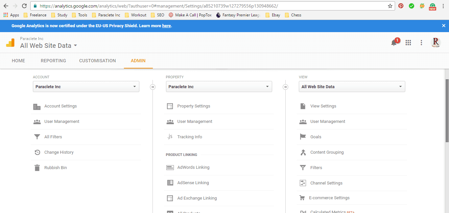Viewport: 449px width, 213px height.
Task: Open Channel Settings link
Action: click(x=326, y=183)
